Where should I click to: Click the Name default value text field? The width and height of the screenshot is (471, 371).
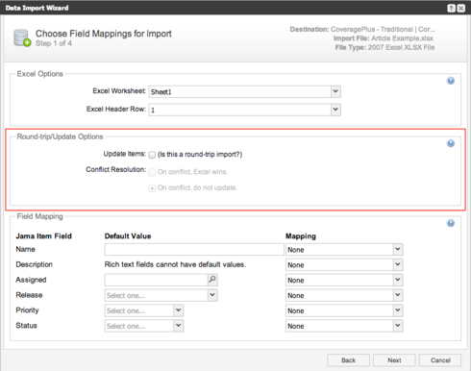(x=194, y=249)
